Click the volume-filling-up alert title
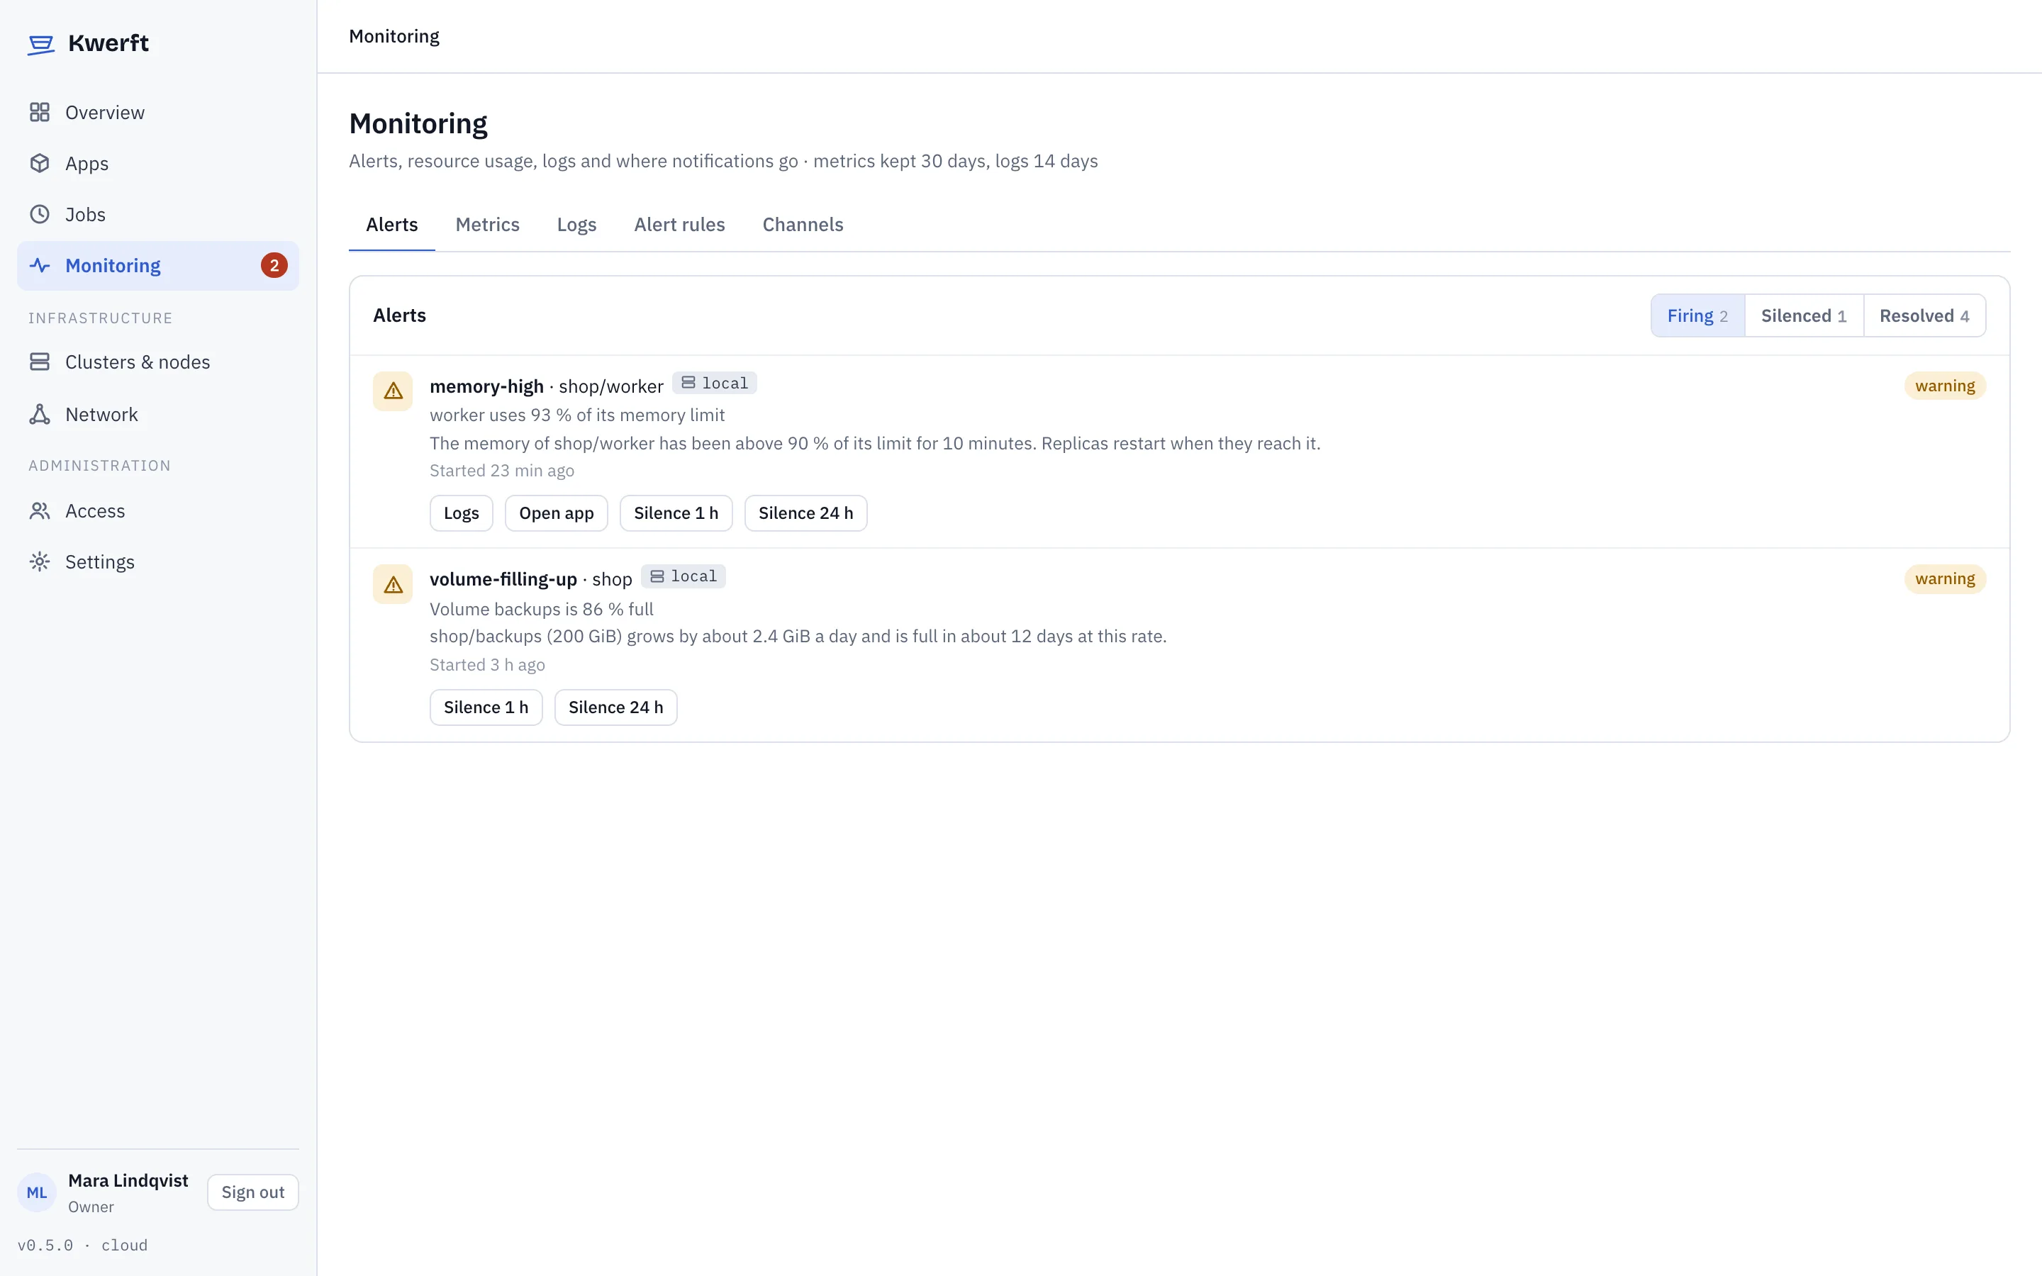The width and height of the screenshot is (2042, 1276). click(503, 580)
